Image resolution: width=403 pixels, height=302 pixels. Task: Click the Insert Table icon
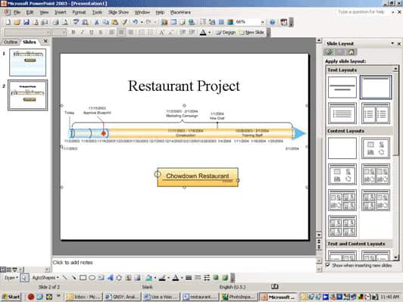point(173,22)
